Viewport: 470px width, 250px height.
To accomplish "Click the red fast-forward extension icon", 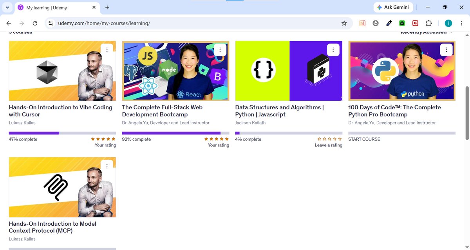I will (415, 23).
